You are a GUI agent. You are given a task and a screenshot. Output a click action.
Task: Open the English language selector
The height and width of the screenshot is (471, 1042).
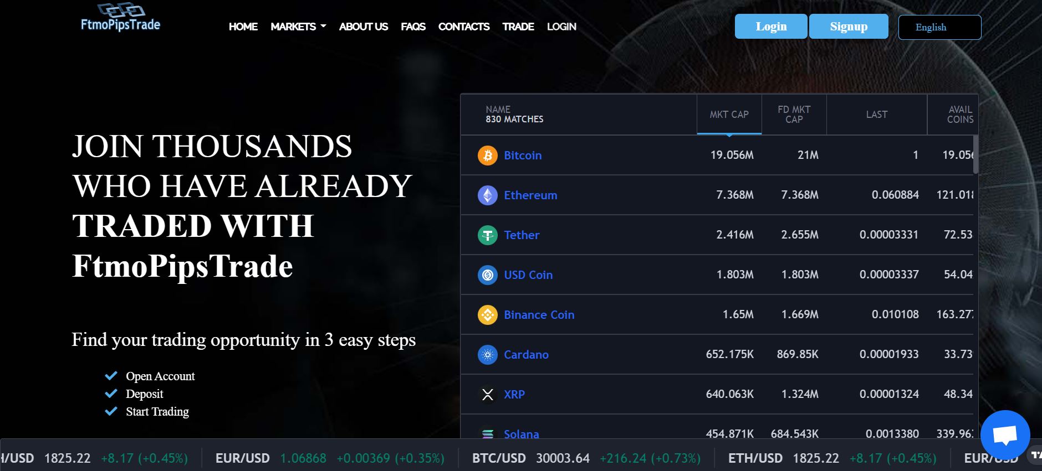pyautogui.click(x=939, y=27)
